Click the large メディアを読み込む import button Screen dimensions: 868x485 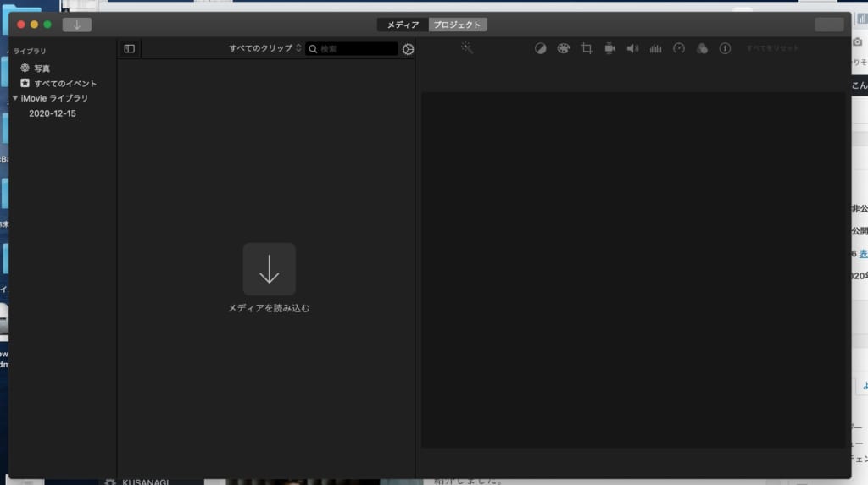pyautogui.click(x=269, y=269)
